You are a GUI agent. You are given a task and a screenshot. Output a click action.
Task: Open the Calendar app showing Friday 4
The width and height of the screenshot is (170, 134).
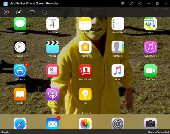(x=53, y=24)
